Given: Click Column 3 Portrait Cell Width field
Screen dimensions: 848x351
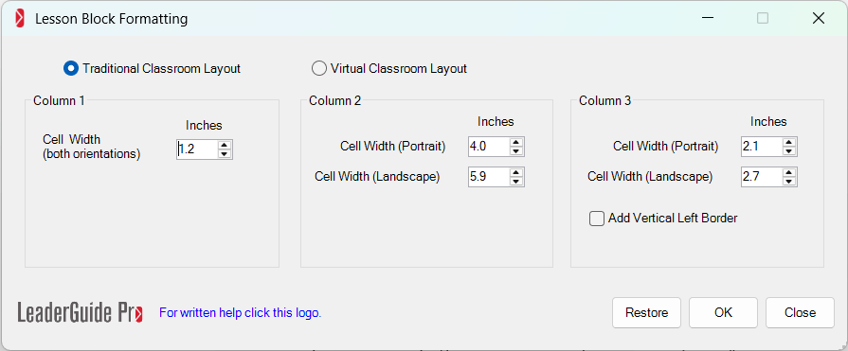Looking at the screenshot, I should (x=762, y=147).
